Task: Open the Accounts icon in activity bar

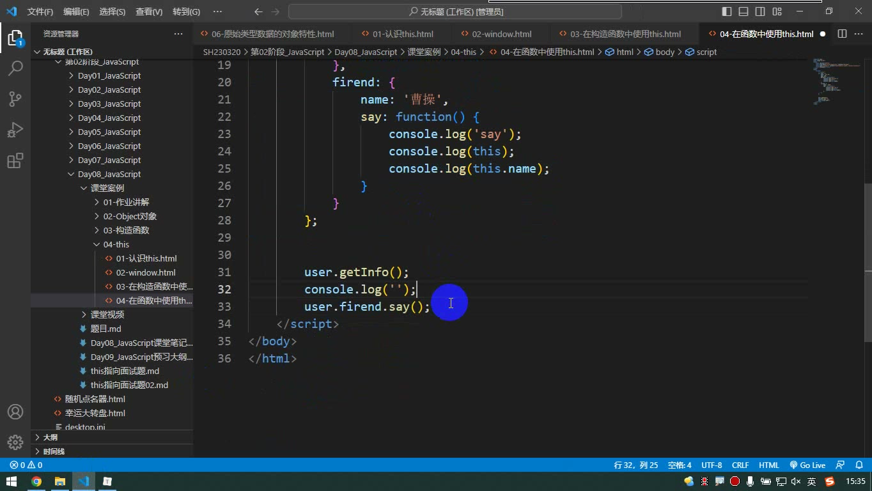Action: [15, 412]
